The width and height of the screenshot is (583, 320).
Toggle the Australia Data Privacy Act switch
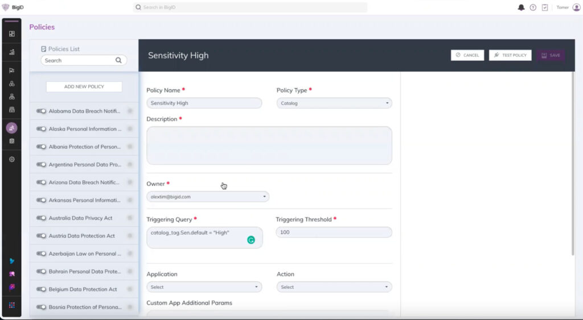click(x=41, y=218)
